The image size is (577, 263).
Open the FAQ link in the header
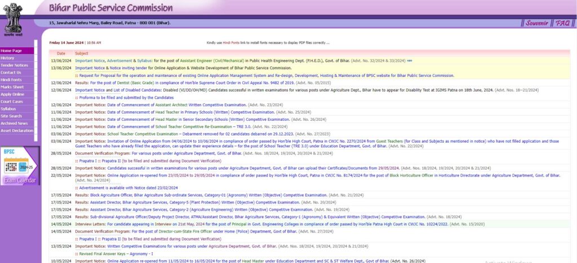click(562, 23)
